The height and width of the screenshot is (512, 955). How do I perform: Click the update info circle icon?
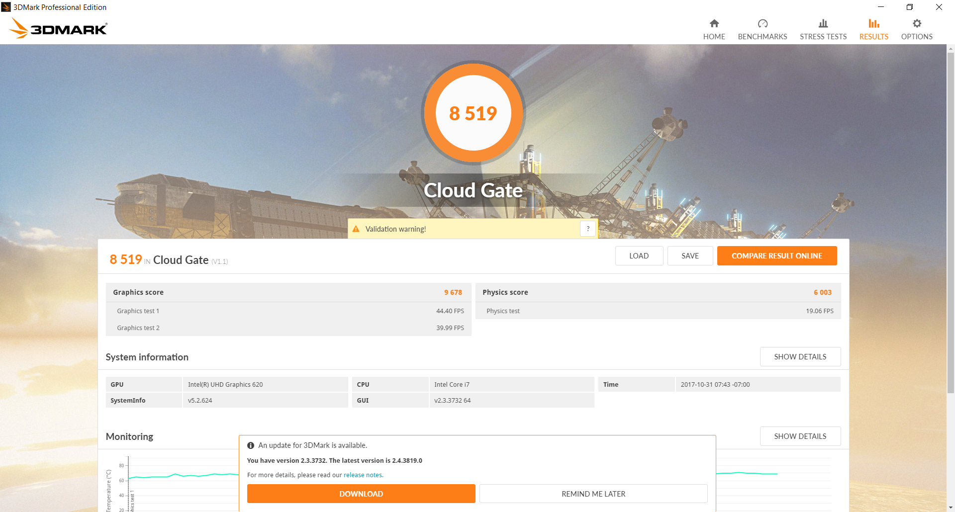click(251, 445)
